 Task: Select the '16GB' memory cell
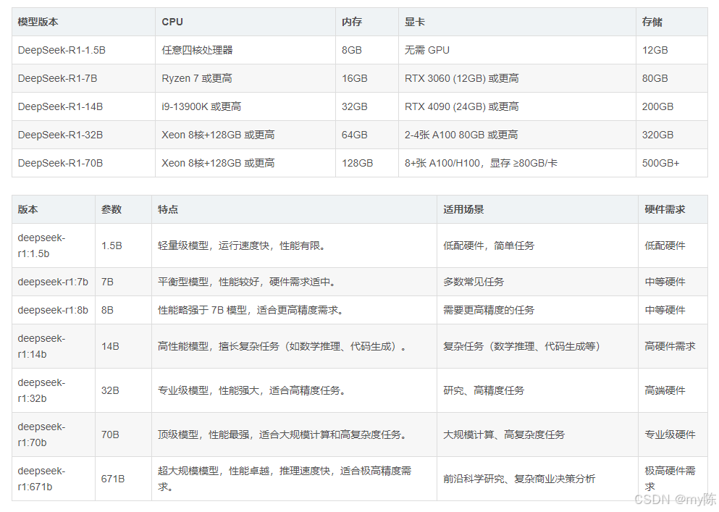click(367, 78)
